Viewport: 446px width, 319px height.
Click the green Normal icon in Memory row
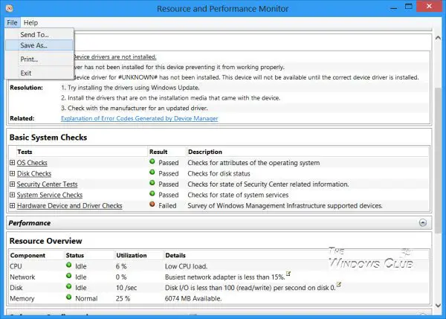click(68, 297)
